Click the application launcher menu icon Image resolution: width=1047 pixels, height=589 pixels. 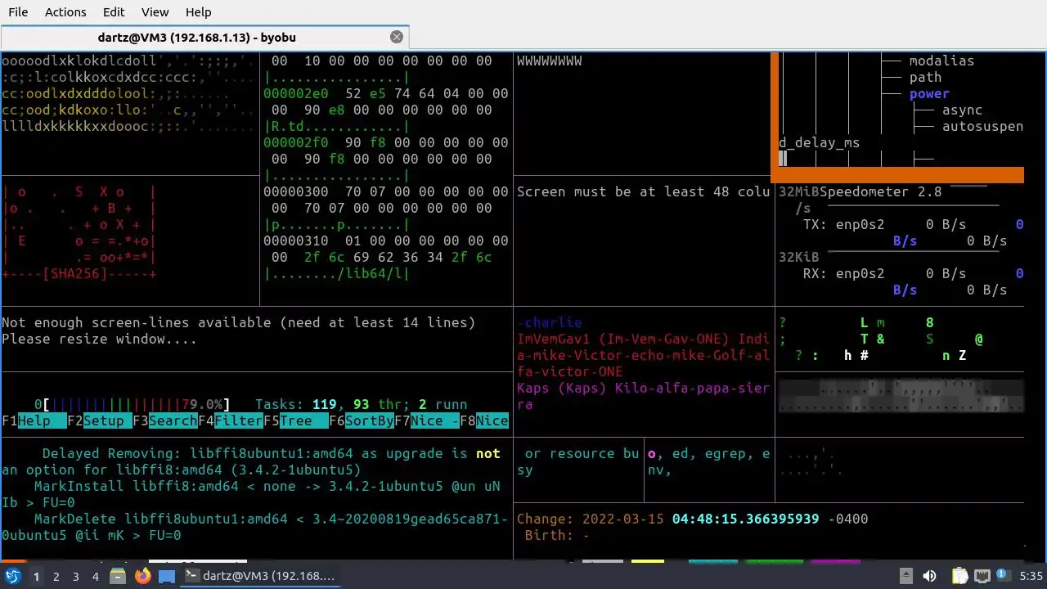click(x=12, y=576)
